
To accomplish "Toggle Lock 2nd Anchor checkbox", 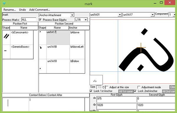I will point(135,91).
